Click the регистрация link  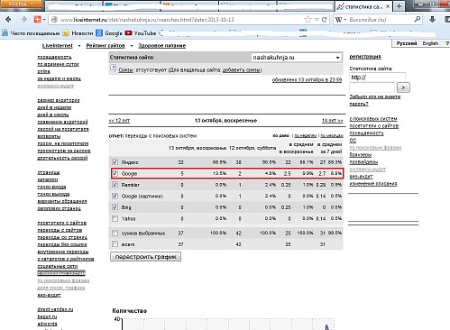[365, 57]
